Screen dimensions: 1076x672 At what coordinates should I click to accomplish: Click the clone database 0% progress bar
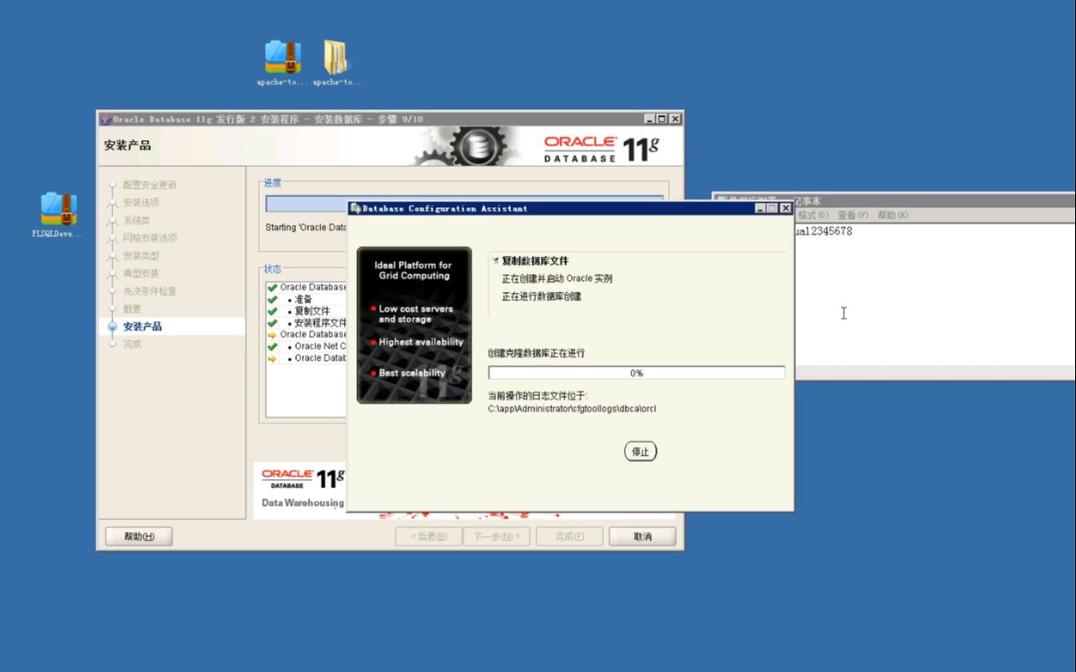tap(637, 372)
